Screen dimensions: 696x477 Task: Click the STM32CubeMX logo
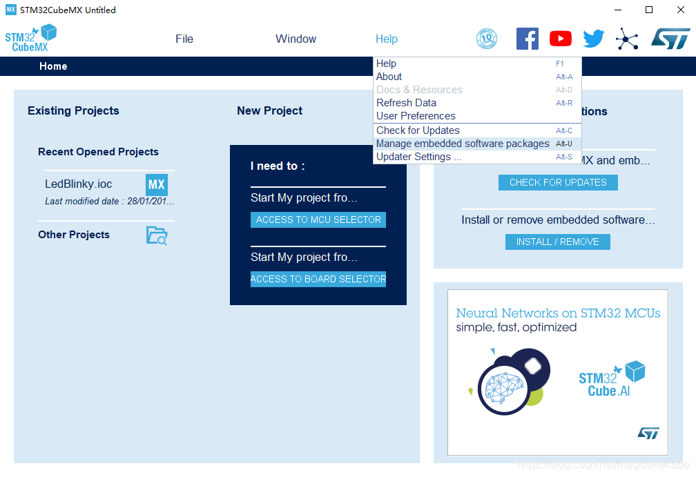pos(30,38)
